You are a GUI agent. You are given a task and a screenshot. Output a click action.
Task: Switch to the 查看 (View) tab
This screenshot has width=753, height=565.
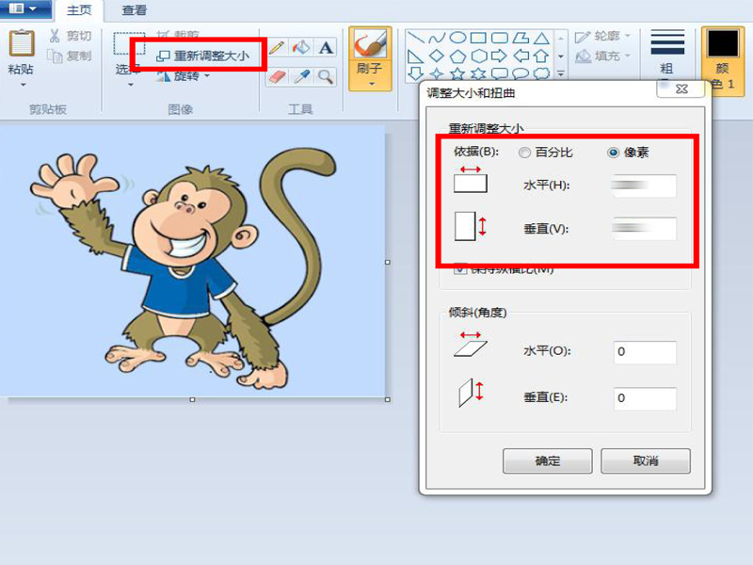click(134, 11)
